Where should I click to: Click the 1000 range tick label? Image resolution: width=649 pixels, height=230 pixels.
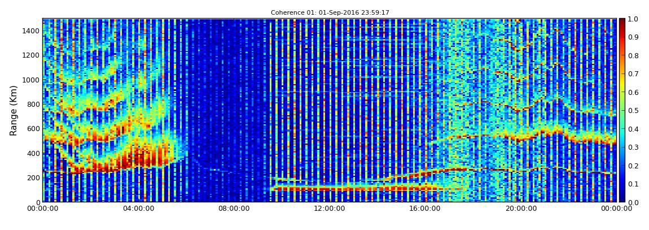pyautogui.click(x=32, y=80)
